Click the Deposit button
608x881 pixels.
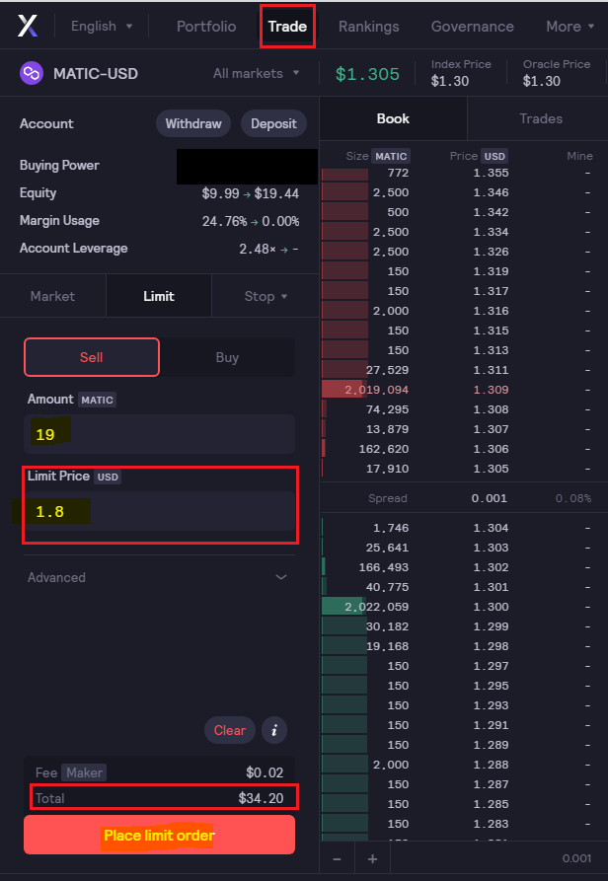273,123
